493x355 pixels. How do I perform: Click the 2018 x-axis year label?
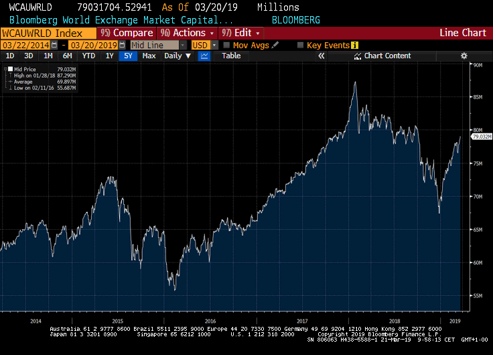tap(395, 321)
